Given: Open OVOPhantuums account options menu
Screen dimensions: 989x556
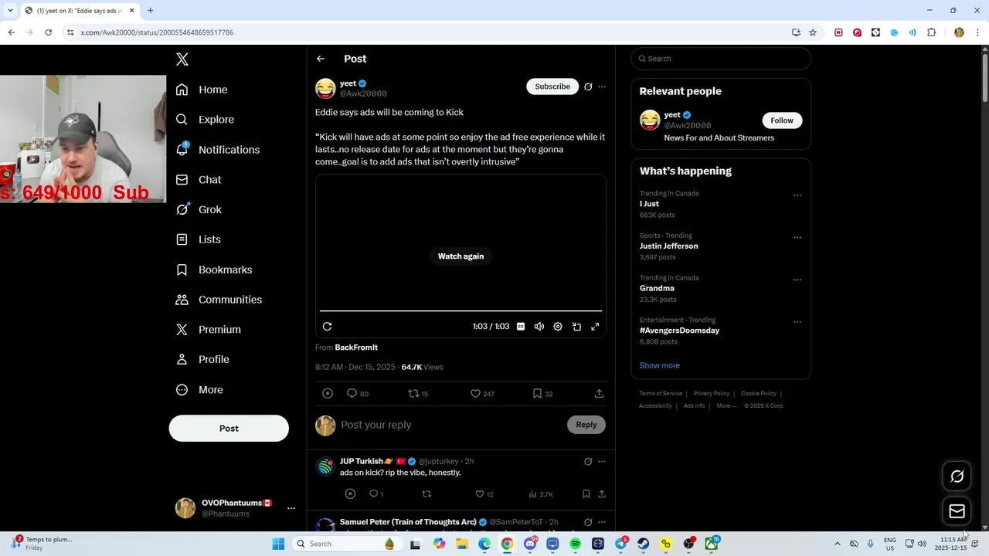Looking at the screenshot, I should pyautogui.click(x=291, y=508).
